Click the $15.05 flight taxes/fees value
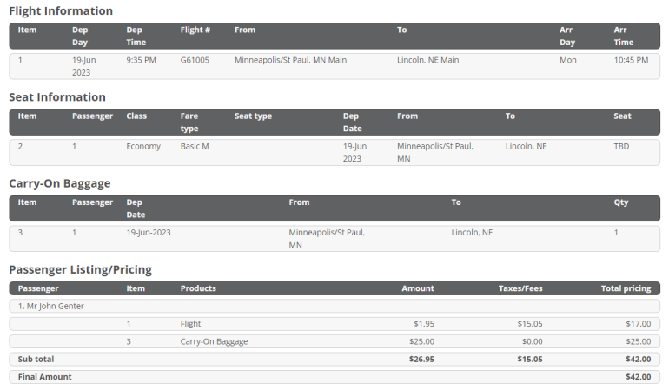 point(529,324)
